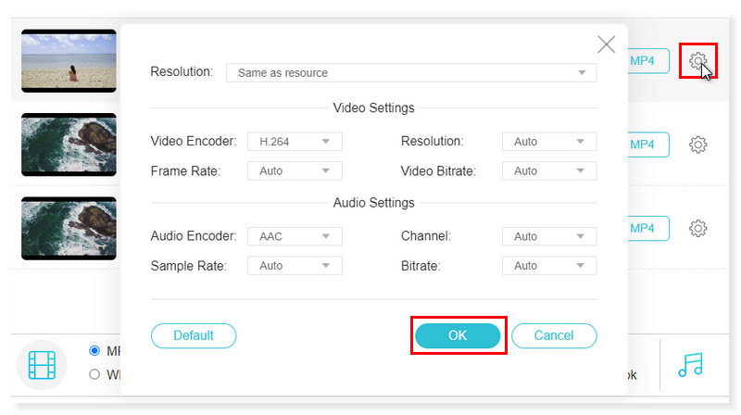Image resolution: width=741 pixels, height=415 pixels.
Task: Reset settings with the Default button
Action: (x=194, y=335)
